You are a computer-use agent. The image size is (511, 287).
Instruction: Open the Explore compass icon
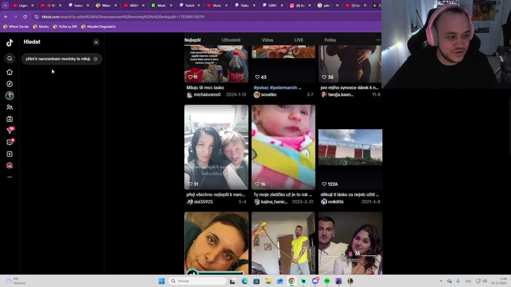(10, 84)
